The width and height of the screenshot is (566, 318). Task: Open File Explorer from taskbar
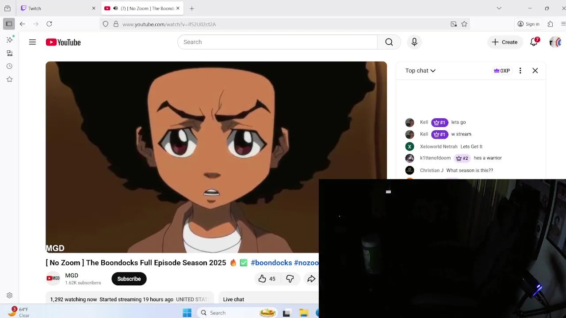303,313
